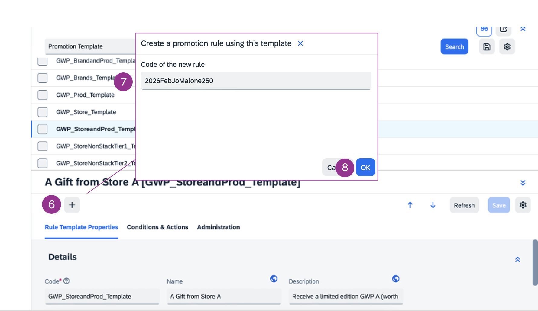Image resolution: width=538 pixels, height=311 pixels.
Task: Confirm the new rule with OK
Action: pyautogui.click(x=365, y=168)
